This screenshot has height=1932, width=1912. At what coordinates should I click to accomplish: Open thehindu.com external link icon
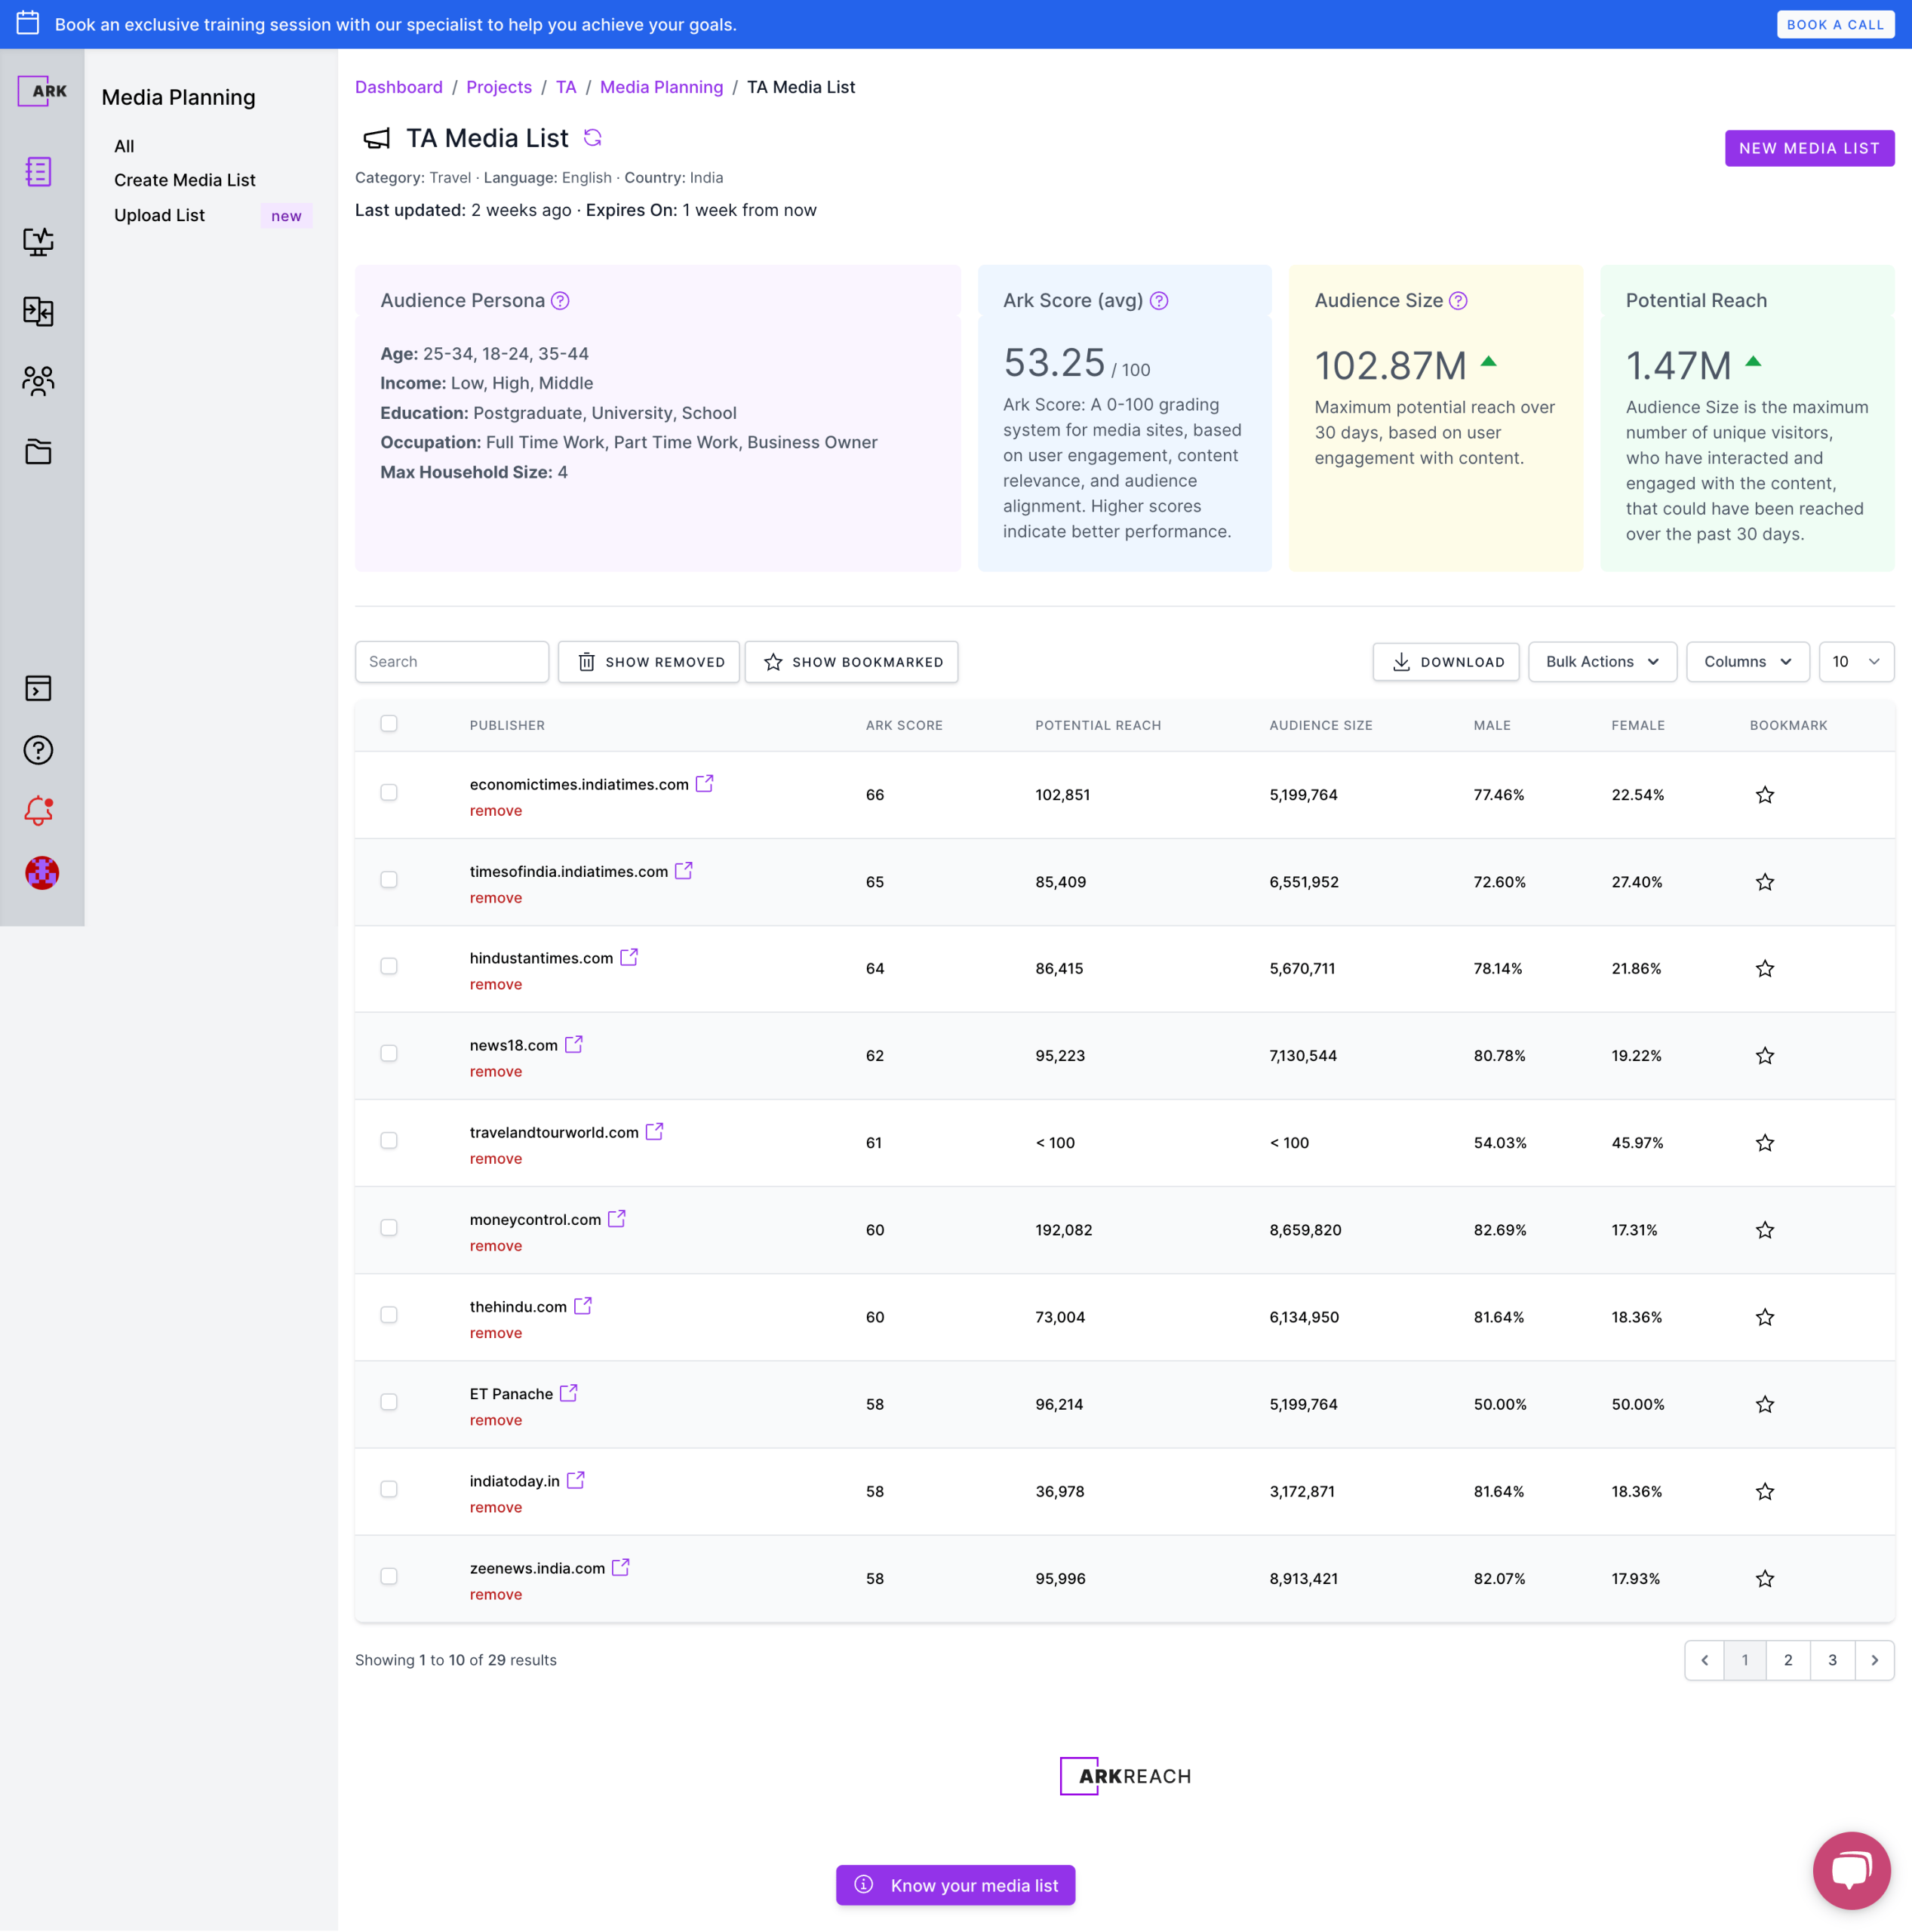pyautogui.click(x=583, y=1305)
